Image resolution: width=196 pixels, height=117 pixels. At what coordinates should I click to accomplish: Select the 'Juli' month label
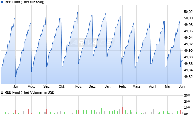pos(16,86)
